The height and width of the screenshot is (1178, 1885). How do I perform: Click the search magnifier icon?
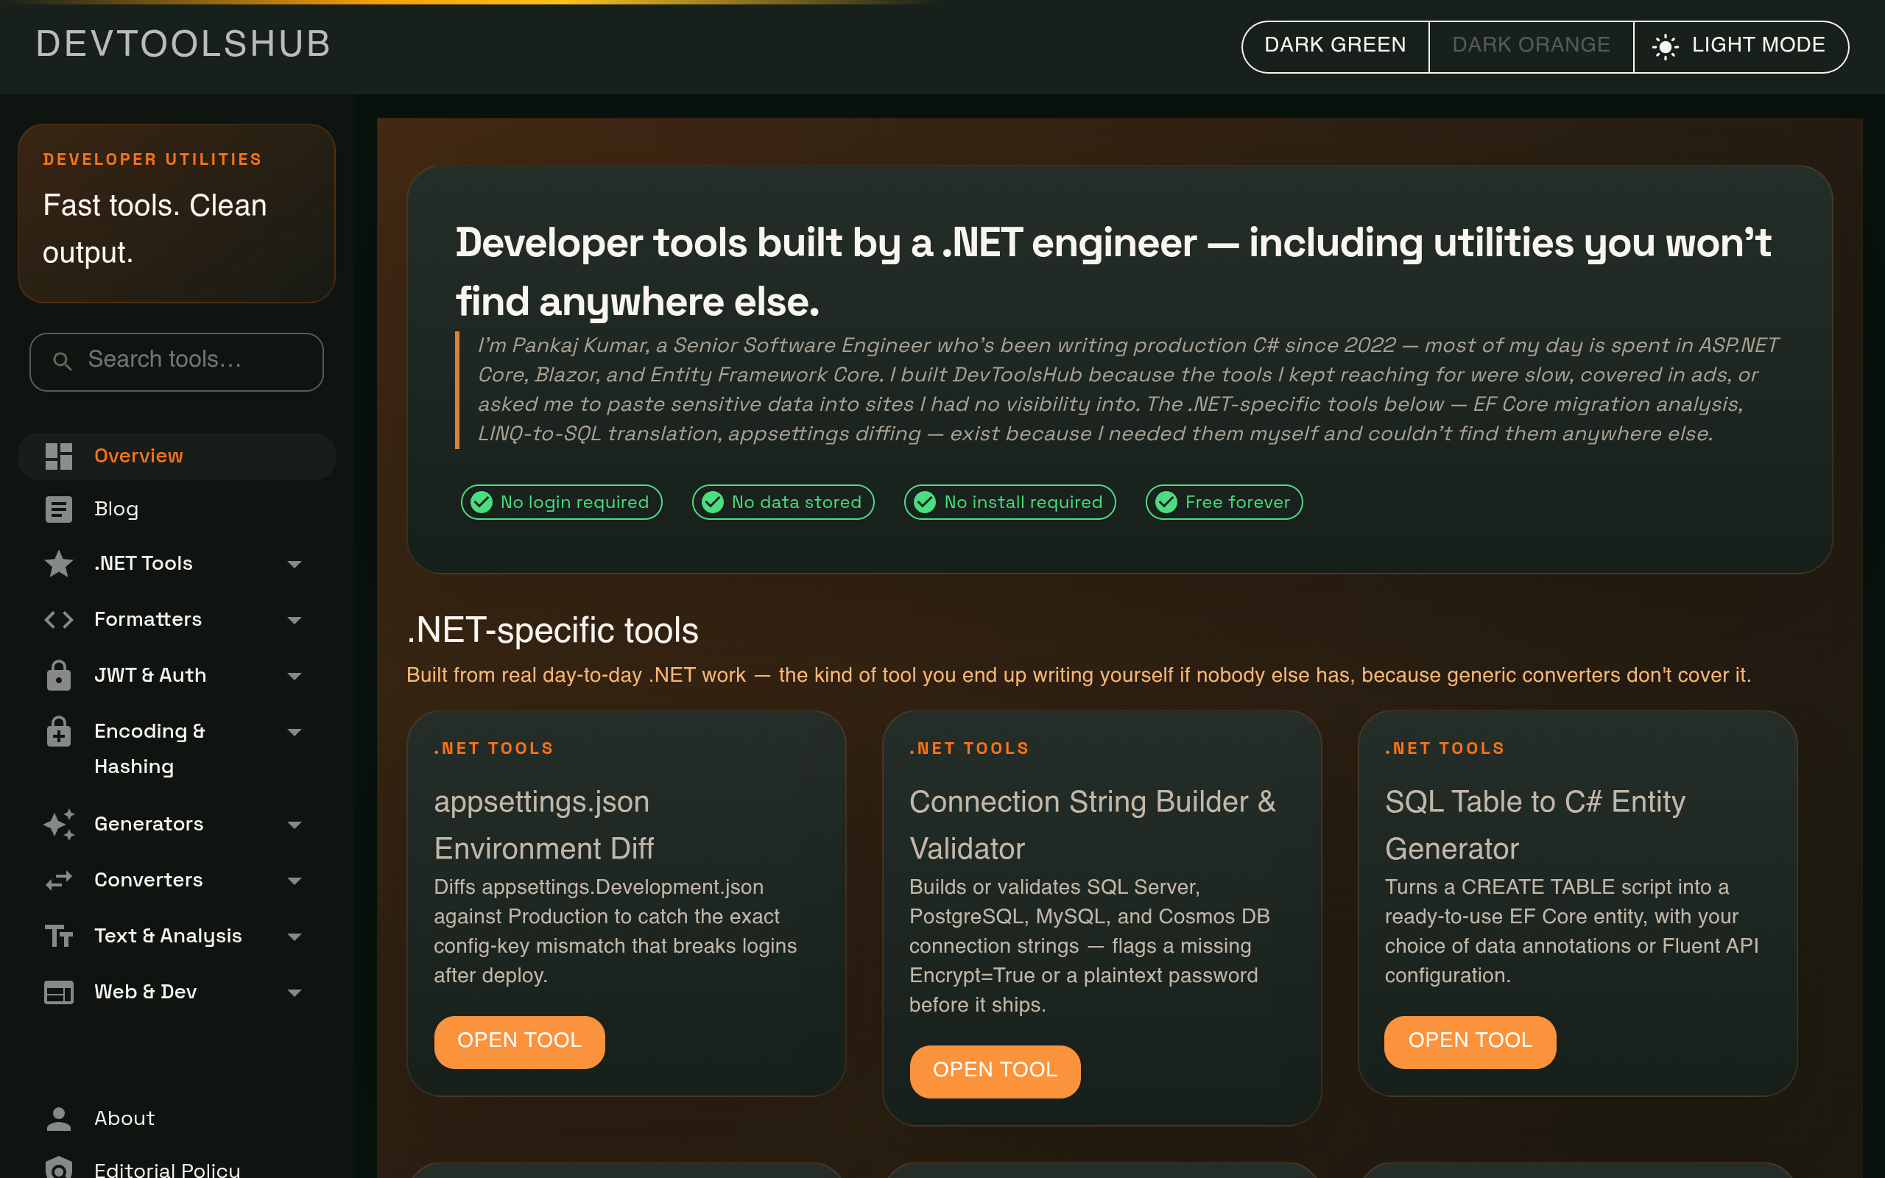pos(63,361)
